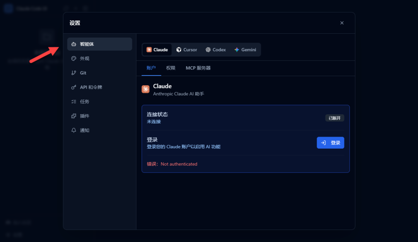Image resolution: width=418 pixels, height=242 pixels.
Task: Switch to the Gemini agent tab
Action: [245, 50]
